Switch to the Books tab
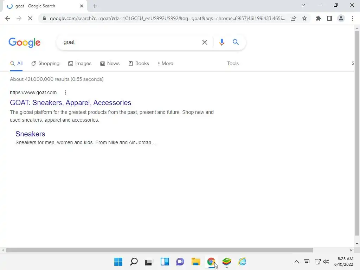Screen dimensions: 360x270 [x=139, y=64]
